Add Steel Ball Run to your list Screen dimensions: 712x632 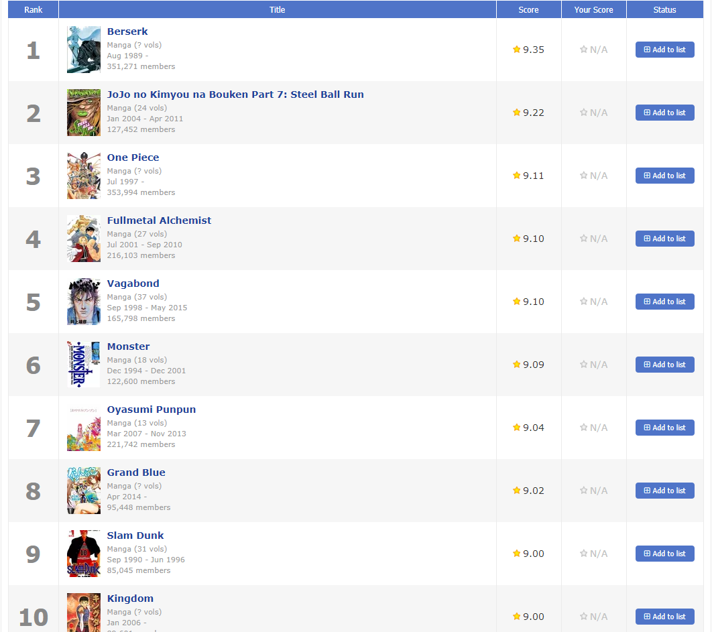[x=665, y=113]
